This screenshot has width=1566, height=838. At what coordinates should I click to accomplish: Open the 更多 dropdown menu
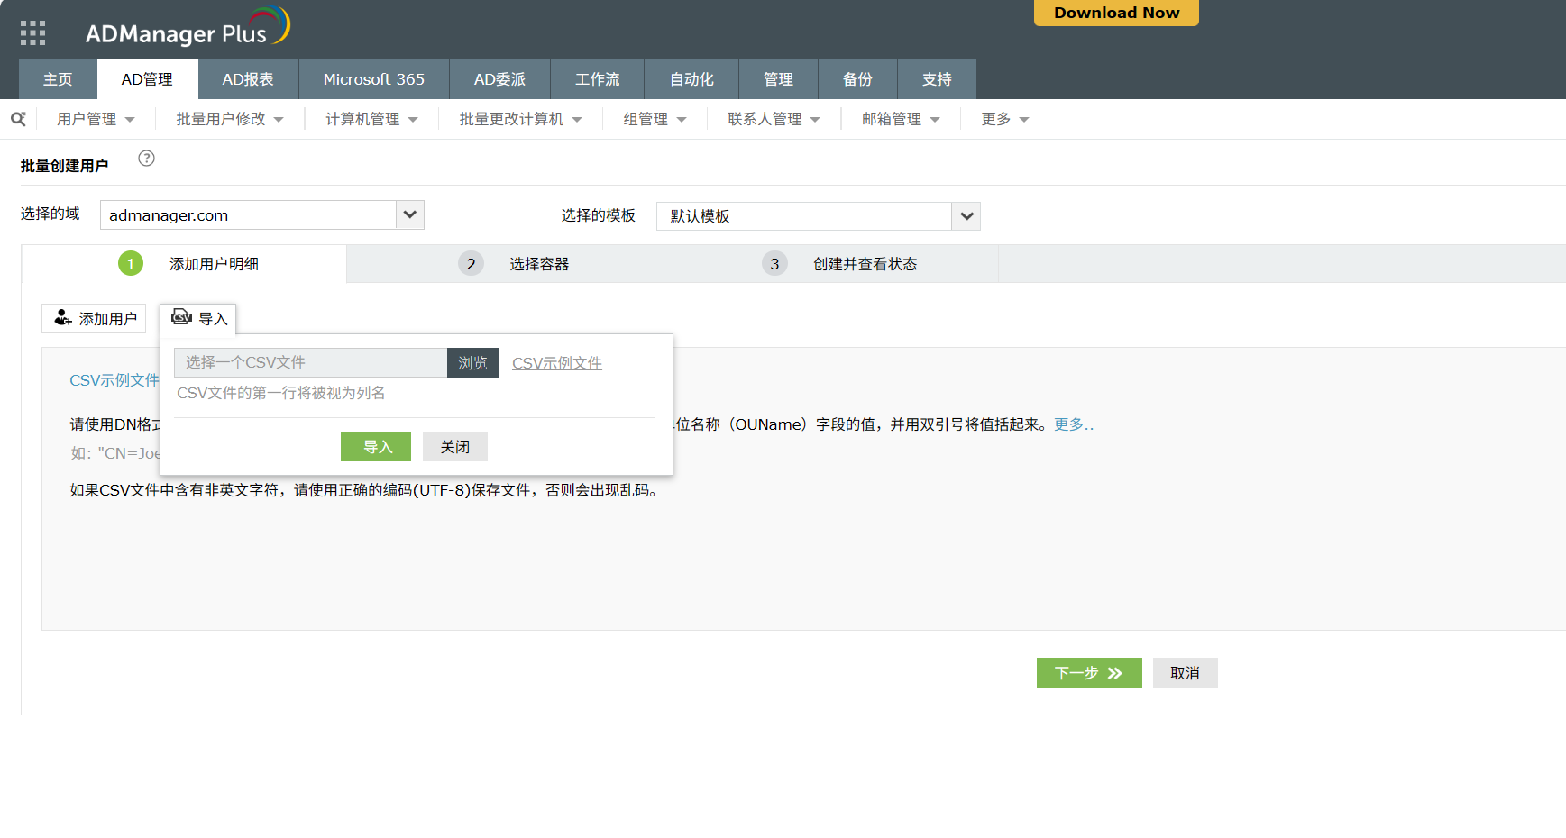click(1004, 119)
